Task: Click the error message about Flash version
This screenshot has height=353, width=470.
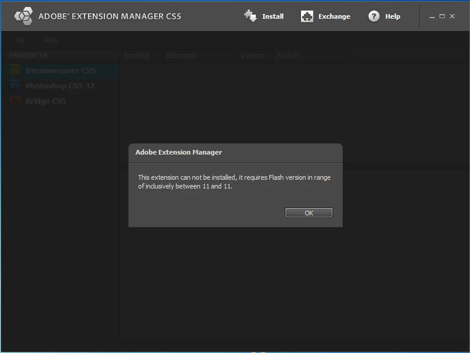Action: [x=234, y=182]
